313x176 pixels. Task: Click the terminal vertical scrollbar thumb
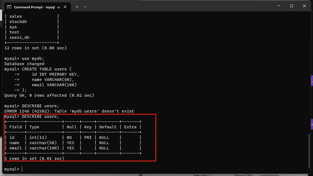tap(309, 151)
